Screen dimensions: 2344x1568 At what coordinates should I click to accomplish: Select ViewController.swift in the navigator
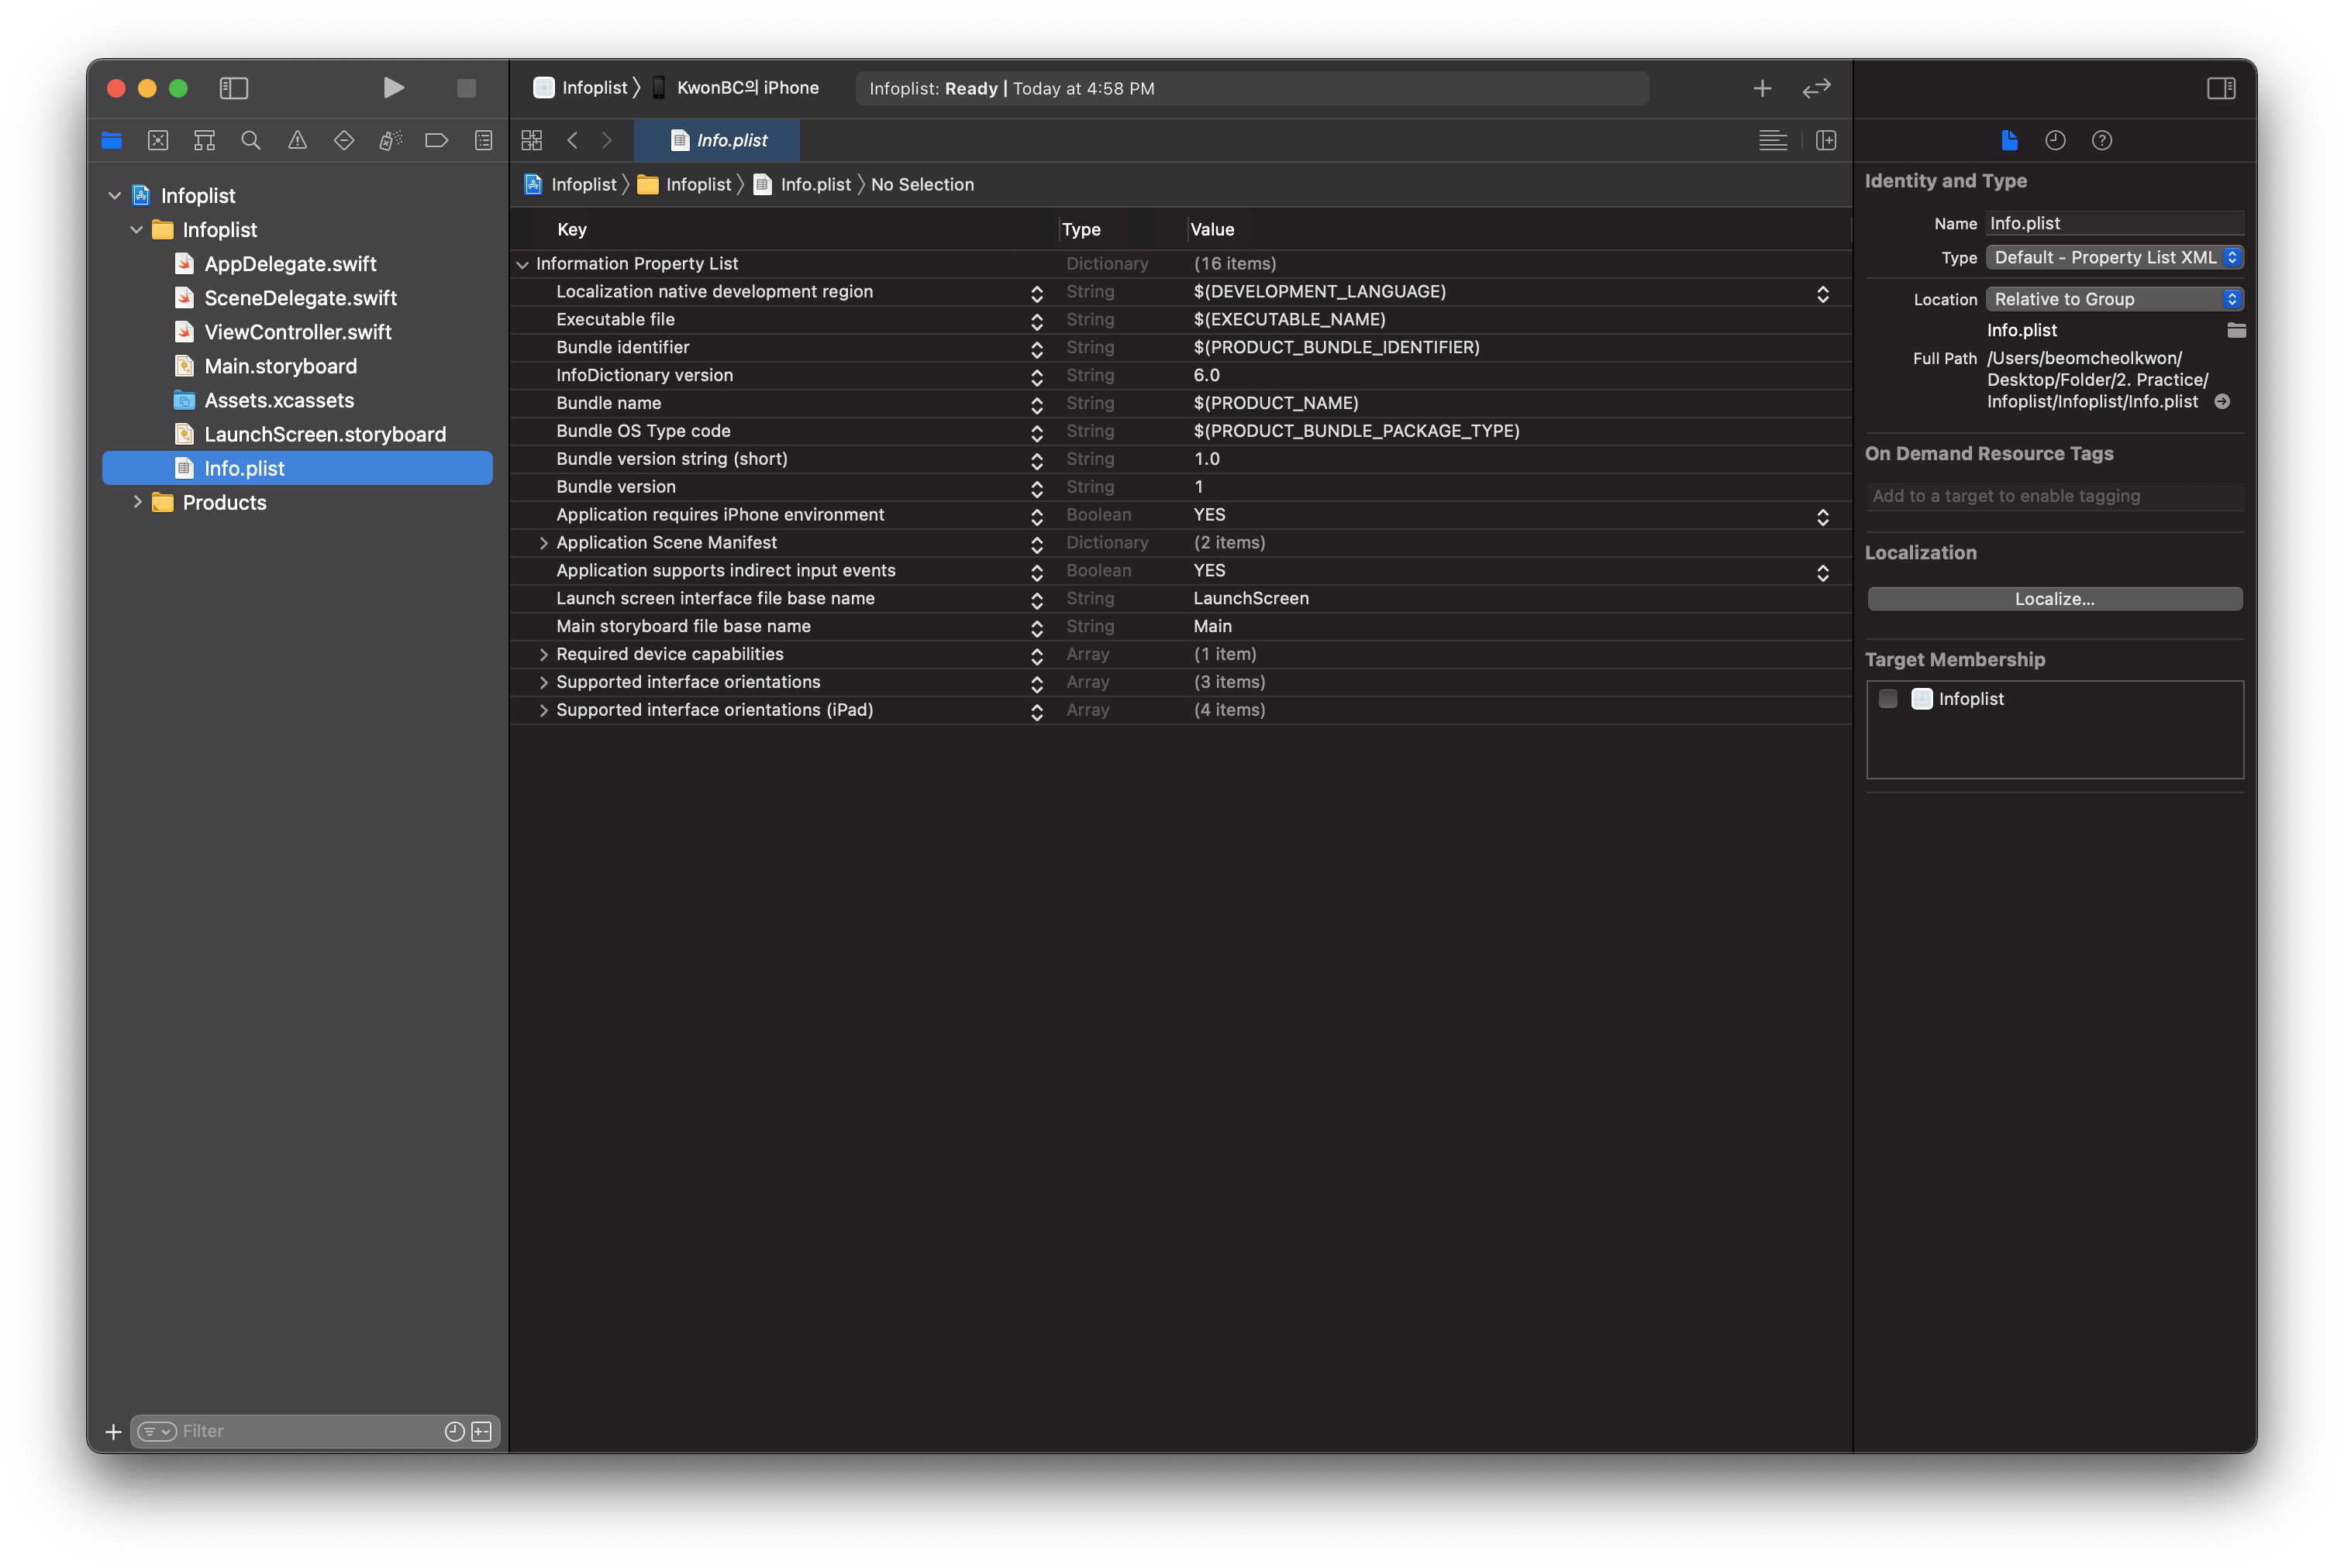point(297,332)
